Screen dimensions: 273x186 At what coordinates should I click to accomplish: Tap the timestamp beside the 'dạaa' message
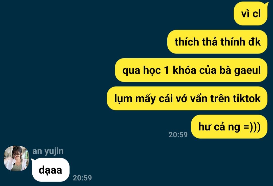pyautogui.click(x=82, y=178)
